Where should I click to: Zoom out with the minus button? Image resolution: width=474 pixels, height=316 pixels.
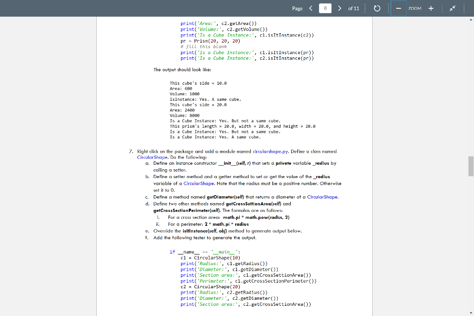point(399,8)
